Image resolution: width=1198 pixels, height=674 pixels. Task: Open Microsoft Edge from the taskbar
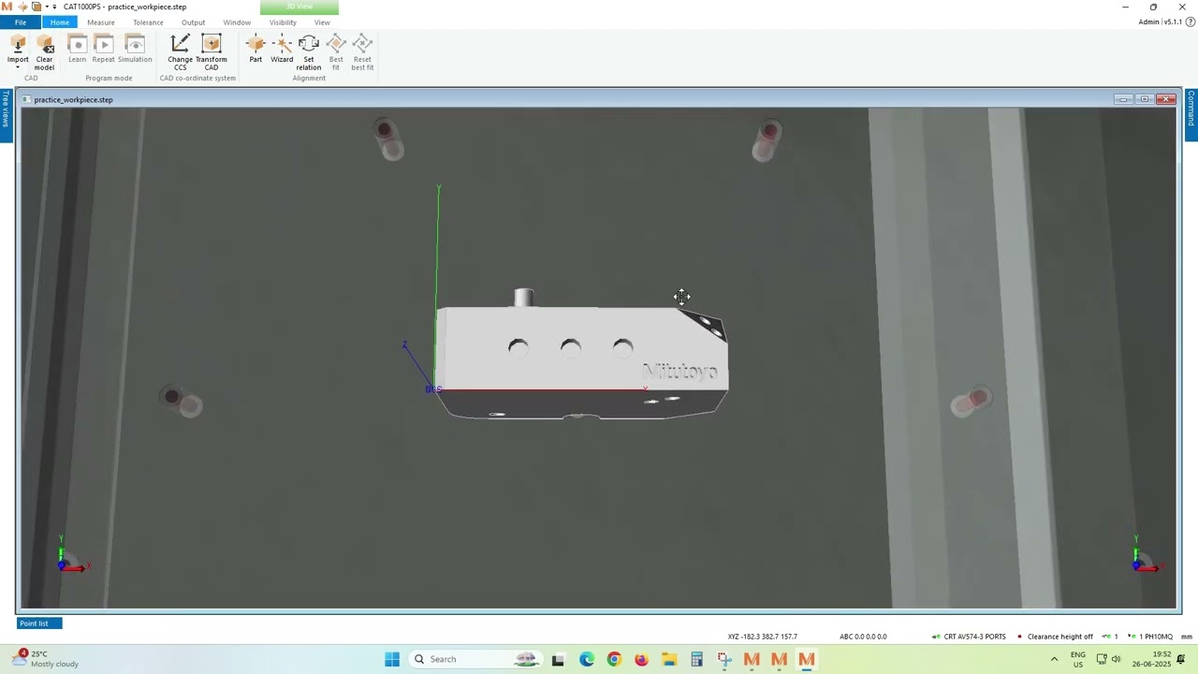point(586,659)
